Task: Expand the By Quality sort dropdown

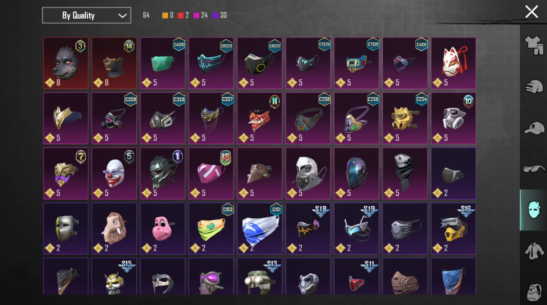Action: pyautogui.click(x=86, y=15)
